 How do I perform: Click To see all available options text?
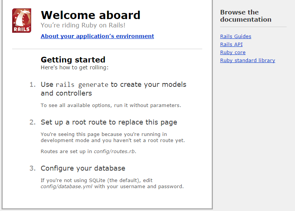[111, 105]
